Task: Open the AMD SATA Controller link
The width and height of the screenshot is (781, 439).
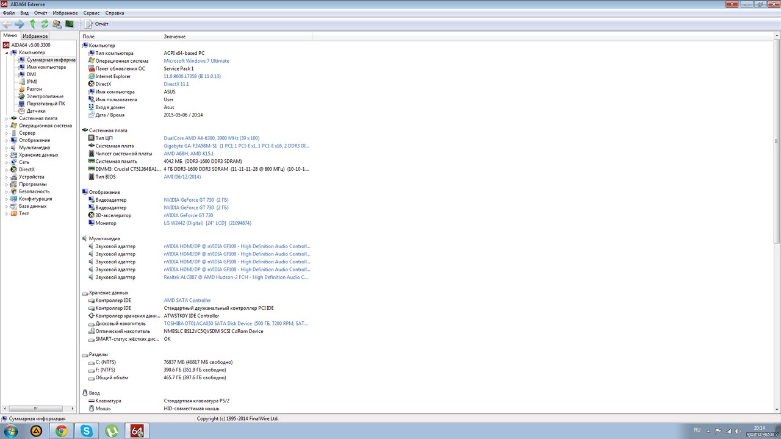Action: click(x=187, y=300)
